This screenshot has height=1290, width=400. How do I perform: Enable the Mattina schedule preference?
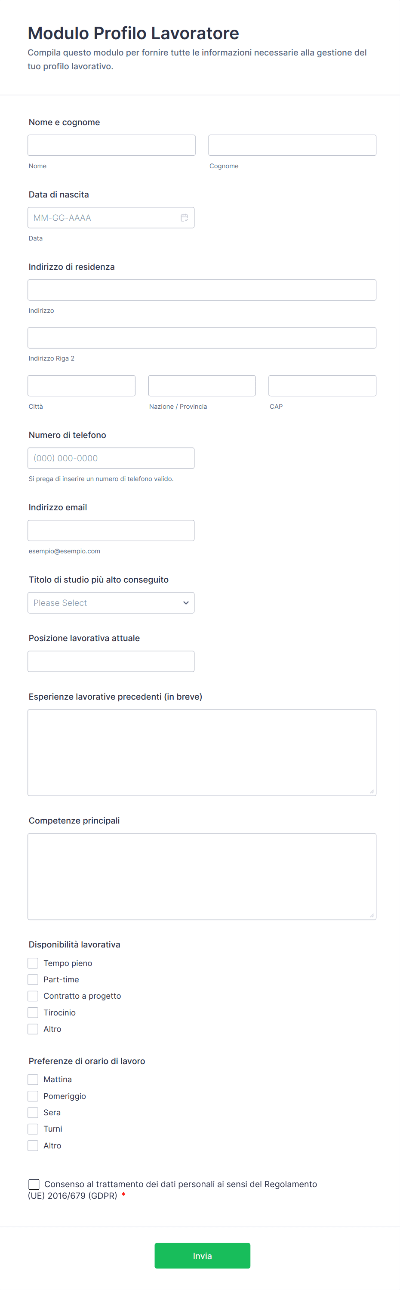pos(33,1080)
